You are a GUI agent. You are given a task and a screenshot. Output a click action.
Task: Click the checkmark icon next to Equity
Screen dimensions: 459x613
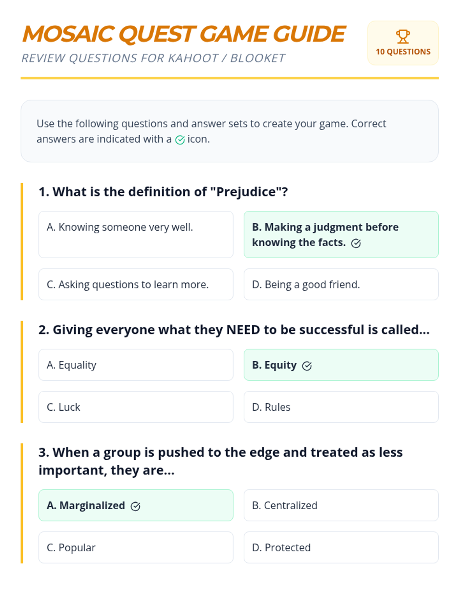pos(307,366)
